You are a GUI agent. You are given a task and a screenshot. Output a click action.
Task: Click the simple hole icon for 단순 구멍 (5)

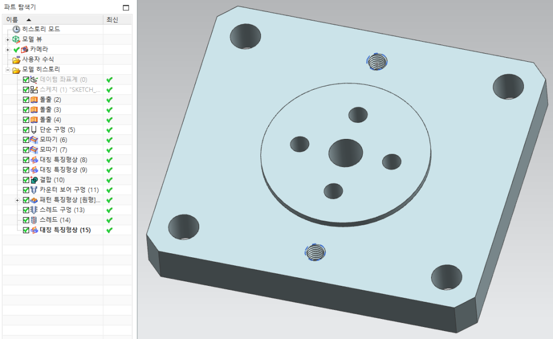pos(34,130)
